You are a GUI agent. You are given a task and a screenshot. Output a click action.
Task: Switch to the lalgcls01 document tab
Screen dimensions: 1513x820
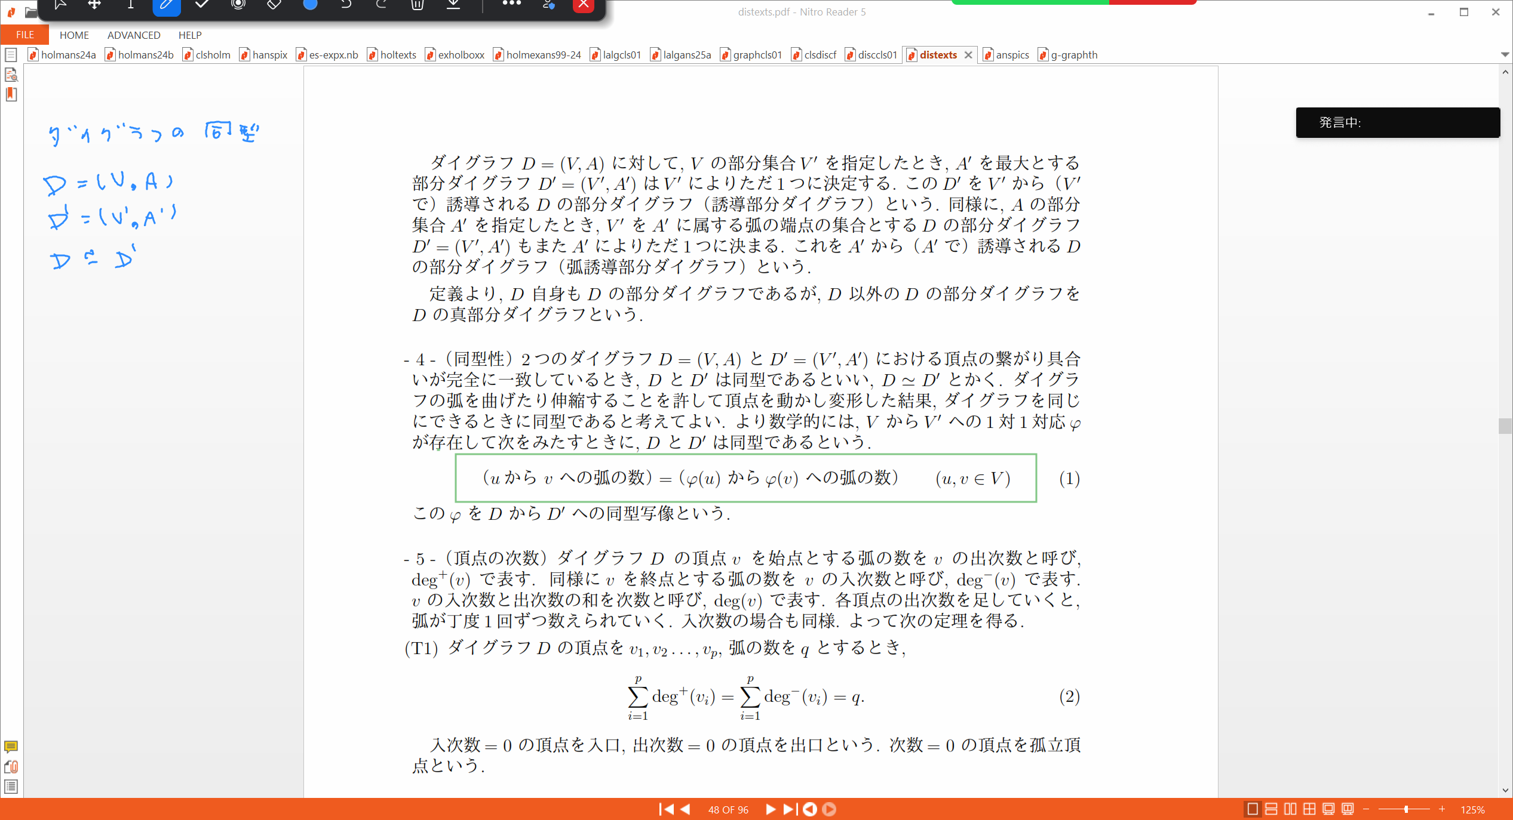point(615,55)
